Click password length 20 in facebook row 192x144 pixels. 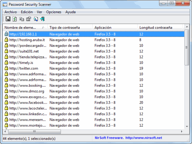pos(141,103)
